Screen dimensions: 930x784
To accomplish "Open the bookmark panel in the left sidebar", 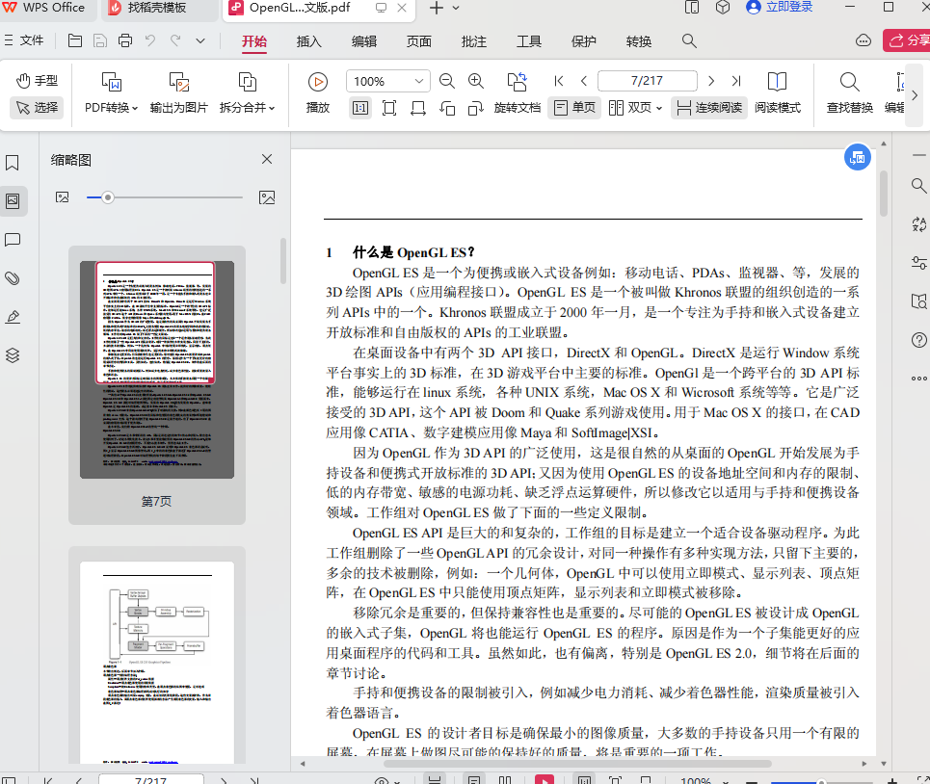I will 13,164.
